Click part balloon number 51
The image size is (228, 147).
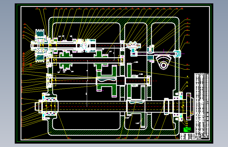pyautogui.click(x=132, y=8)
